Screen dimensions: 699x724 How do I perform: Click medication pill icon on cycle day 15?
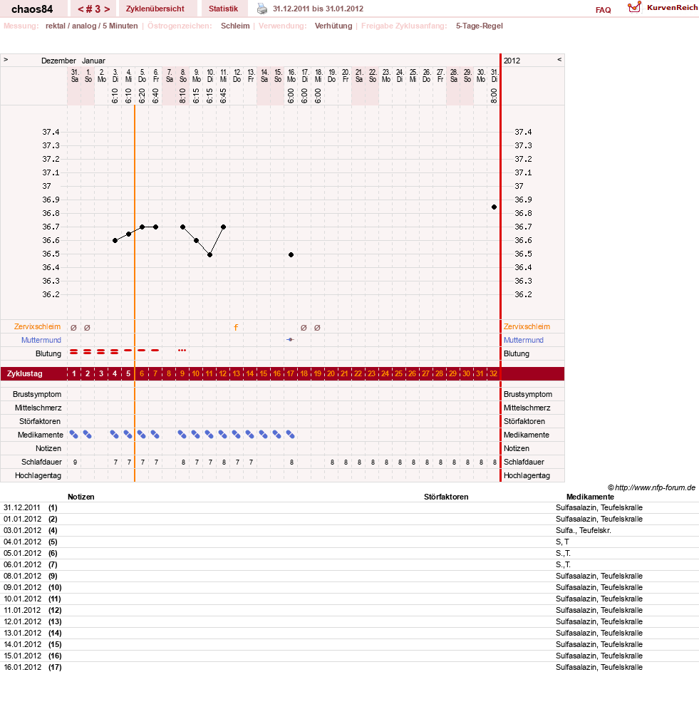click(263, 435)
